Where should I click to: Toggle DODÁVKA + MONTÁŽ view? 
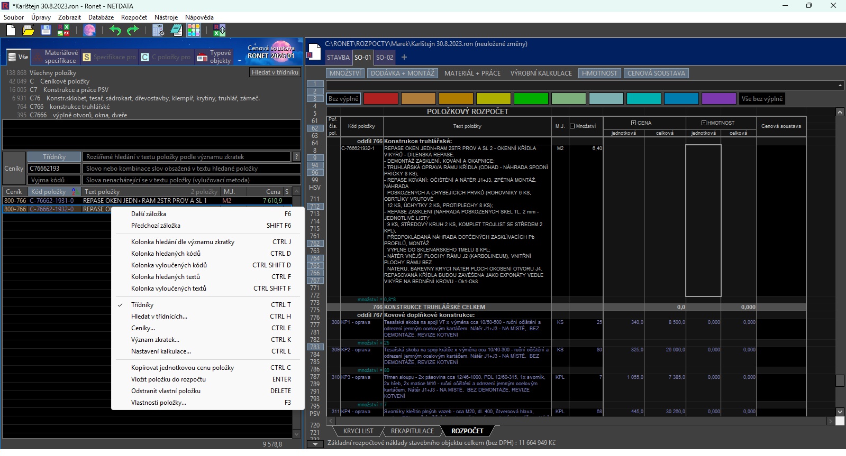pyautogui.click(x=402, y=73)
